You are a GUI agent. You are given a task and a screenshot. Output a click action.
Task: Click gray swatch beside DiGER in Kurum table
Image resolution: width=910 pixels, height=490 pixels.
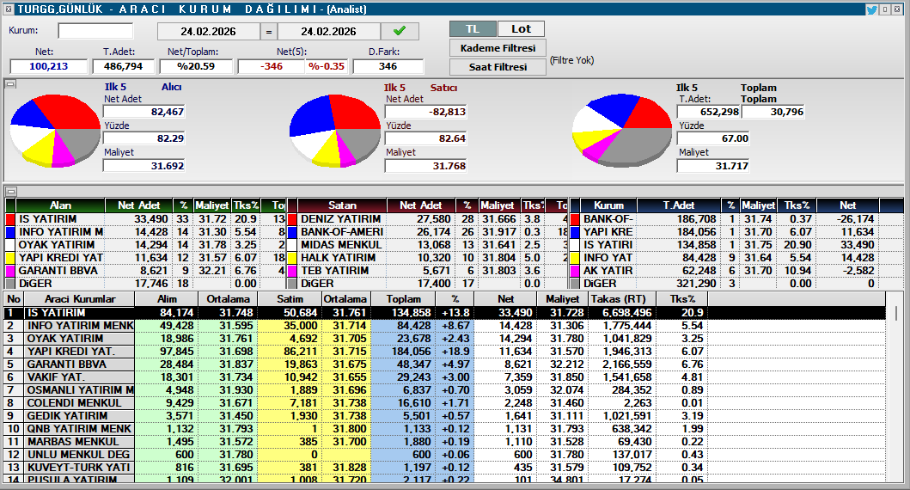[x=575, y=284]
